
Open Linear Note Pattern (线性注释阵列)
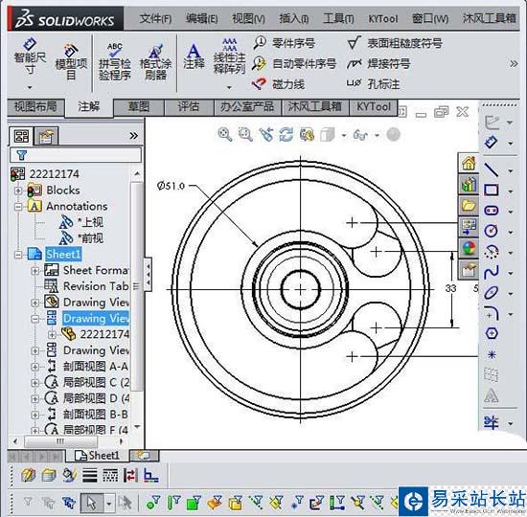pos(229,56)
